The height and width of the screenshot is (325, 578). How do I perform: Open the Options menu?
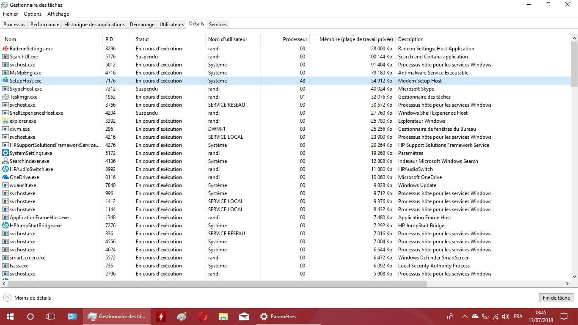pyautogui.click(x=33, y=14)
